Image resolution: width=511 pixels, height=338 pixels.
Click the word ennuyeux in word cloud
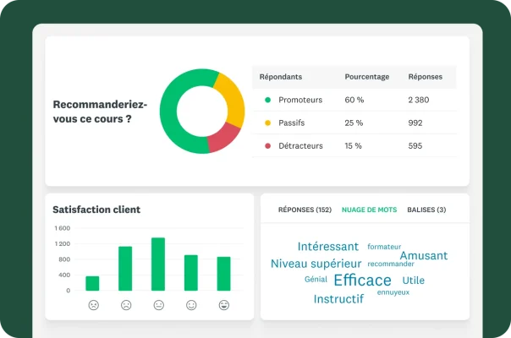(x=393, y=292)
